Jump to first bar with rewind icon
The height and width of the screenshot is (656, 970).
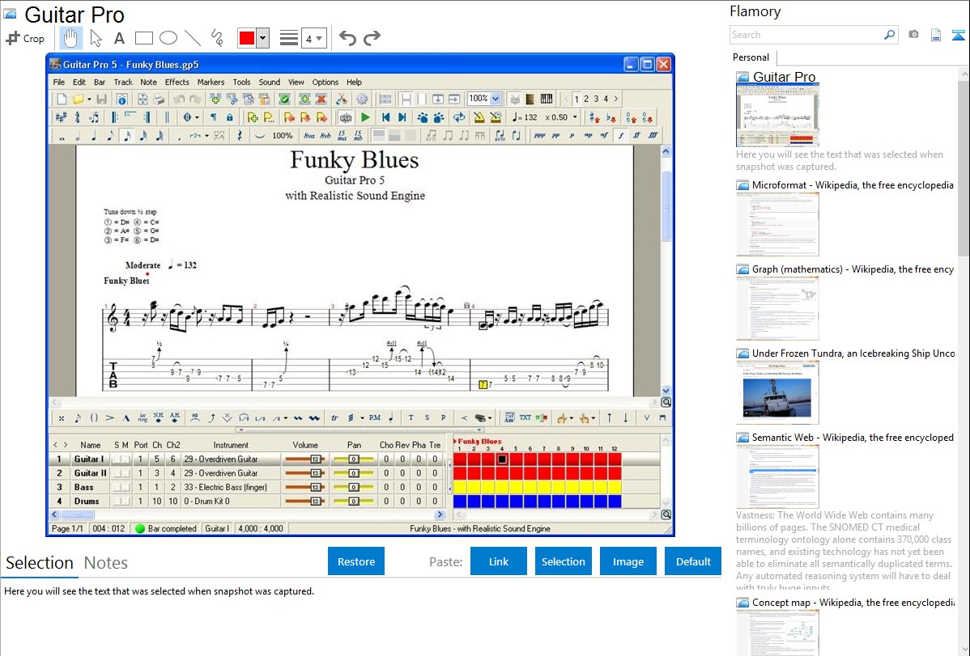point(386,116)
